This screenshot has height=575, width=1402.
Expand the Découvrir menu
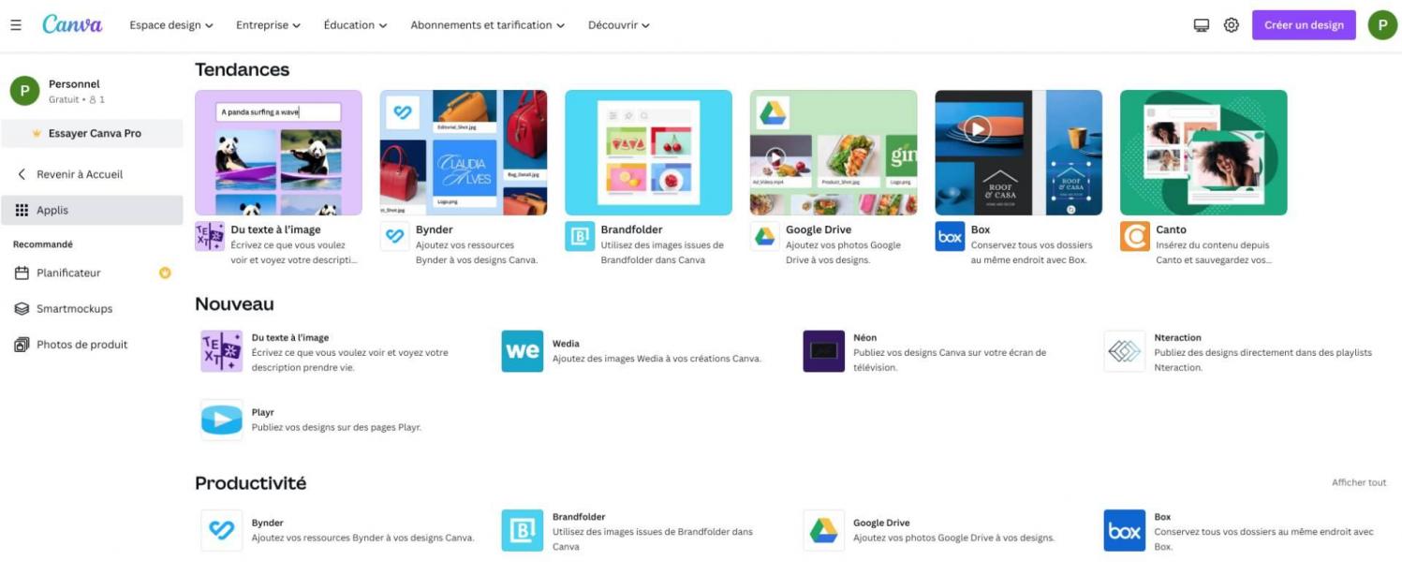pyautogui.click(x=619, y=25)
